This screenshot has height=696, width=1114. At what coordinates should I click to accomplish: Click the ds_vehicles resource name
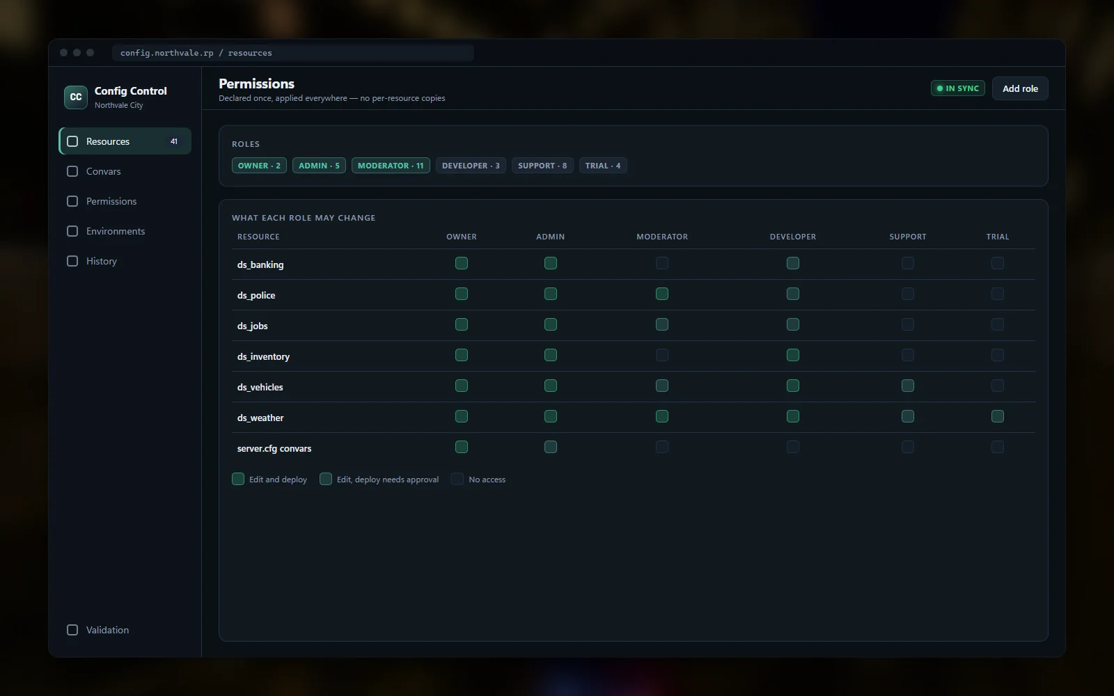tap(260, 387)
